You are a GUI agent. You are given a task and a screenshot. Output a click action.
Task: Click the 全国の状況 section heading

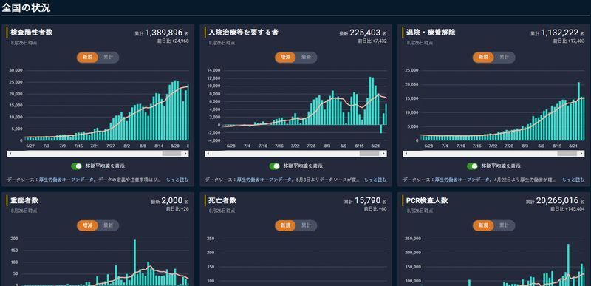pyautogui.click(x=26, y=7)
